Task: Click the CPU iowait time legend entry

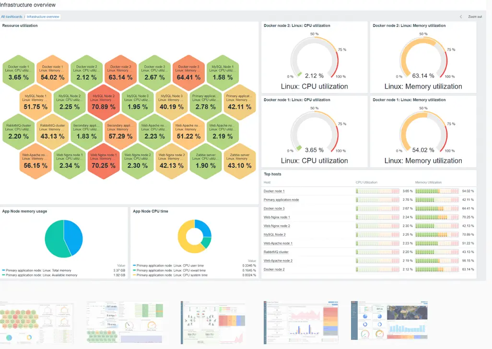Action: tap(172, 270)
